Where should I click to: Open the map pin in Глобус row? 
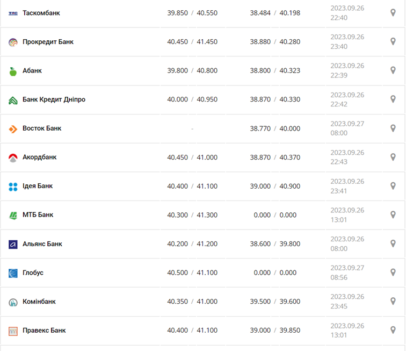click(393, 273)
